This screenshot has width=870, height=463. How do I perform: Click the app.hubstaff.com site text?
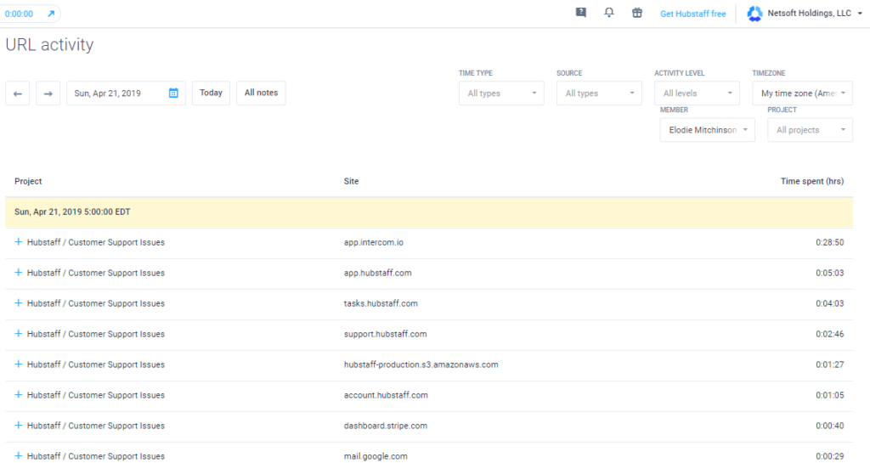pyautogui.click(x=378, y=273)
